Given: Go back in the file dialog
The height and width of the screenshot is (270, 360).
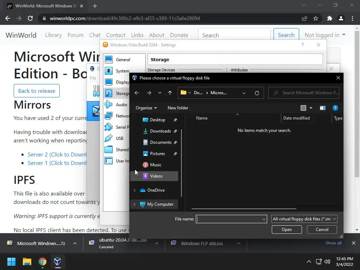Looking at the screenshot, I should (137, 93).
